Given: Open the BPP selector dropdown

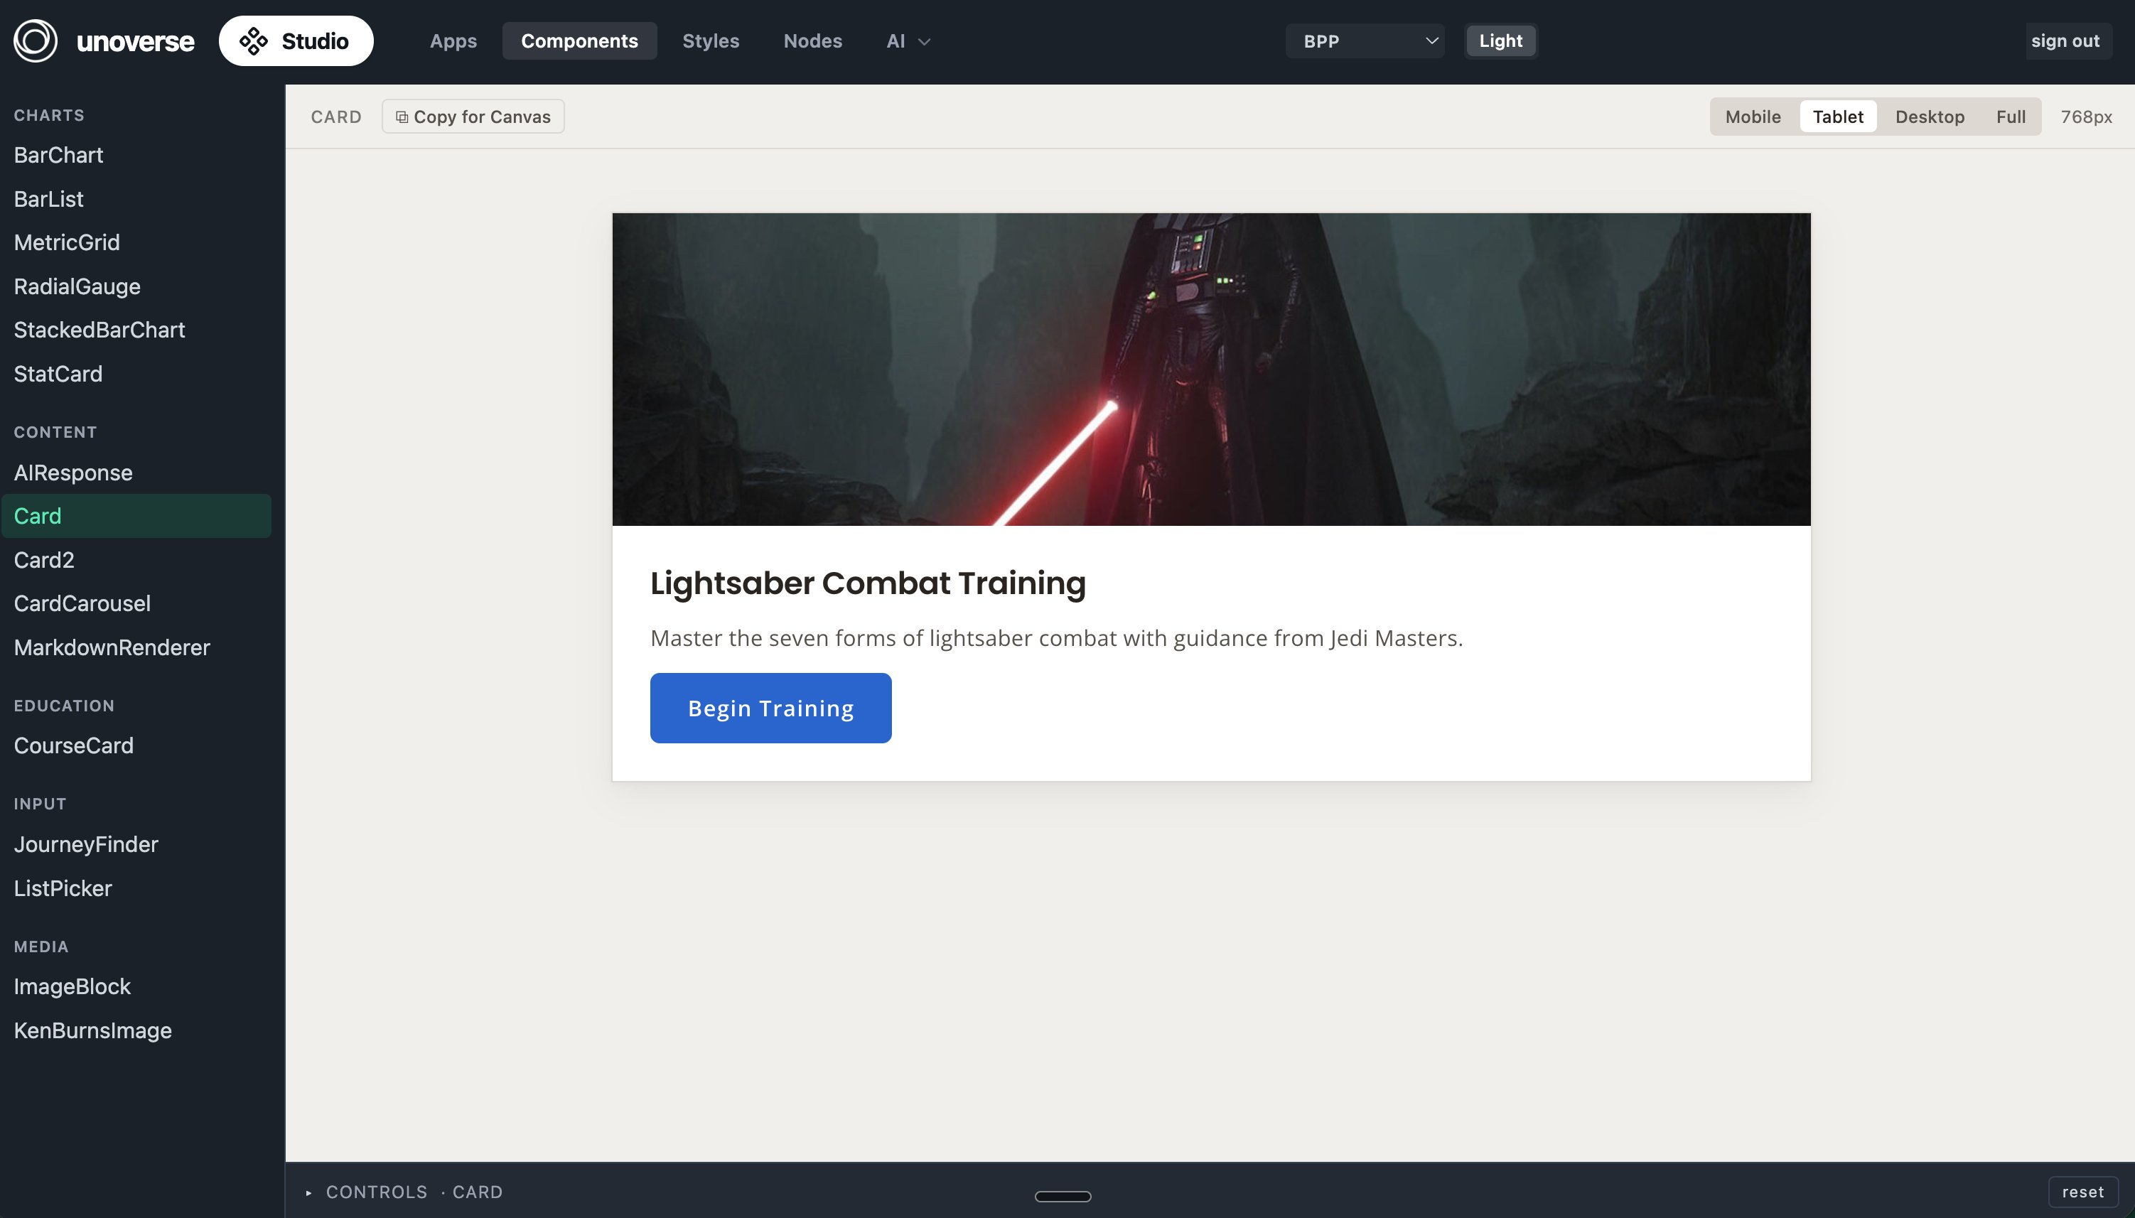Looking at the screenshot, I should [1365, 41].
